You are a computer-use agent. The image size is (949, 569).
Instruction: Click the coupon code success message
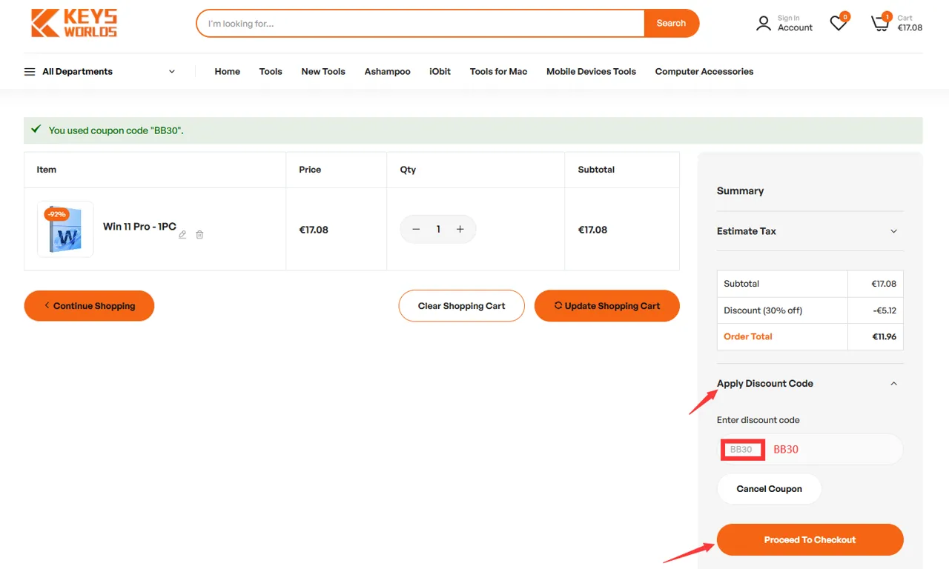tap(116, 130)
